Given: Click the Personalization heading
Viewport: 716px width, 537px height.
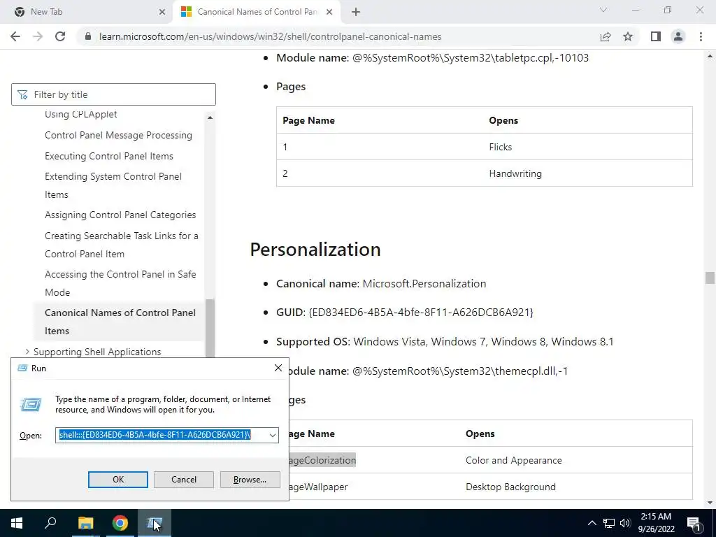Looking at the screenshot, I should [x=315, y=250].
